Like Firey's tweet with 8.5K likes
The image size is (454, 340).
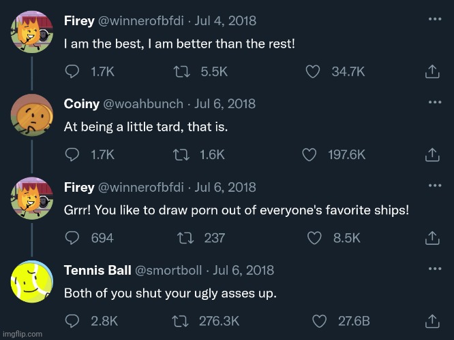point(315,238)
